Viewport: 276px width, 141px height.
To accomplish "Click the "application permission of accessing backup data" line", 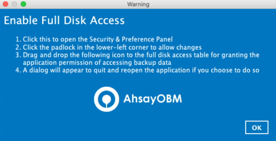I will (x=97, y=62).
